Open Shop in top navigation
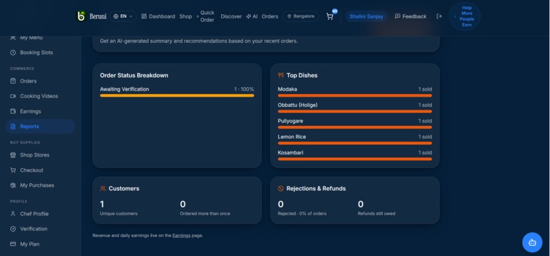The width and height of the screenshot is (550, 256). (x=186, y=16)
